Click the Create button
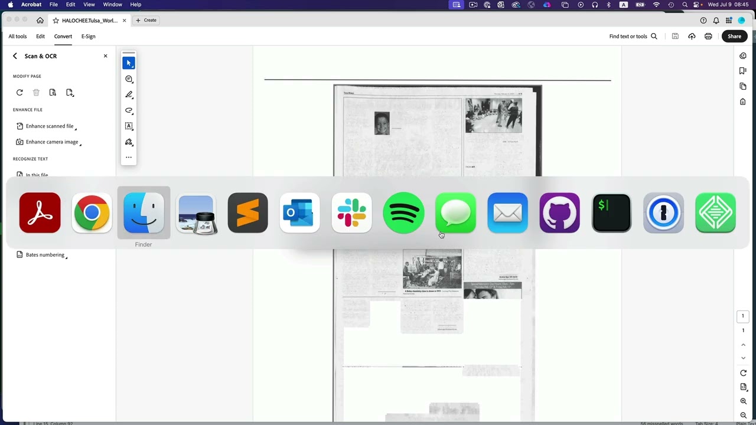The height and width of the screenshot is (425, 756). (x=146, y=20)
